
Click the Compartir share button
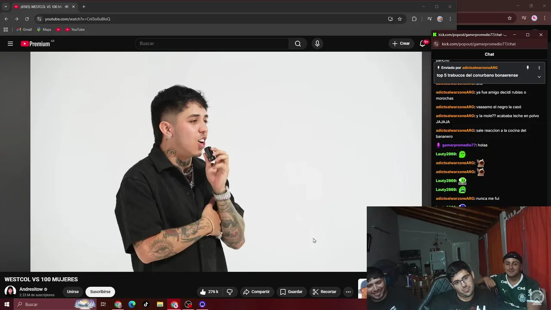click(257, 292)
